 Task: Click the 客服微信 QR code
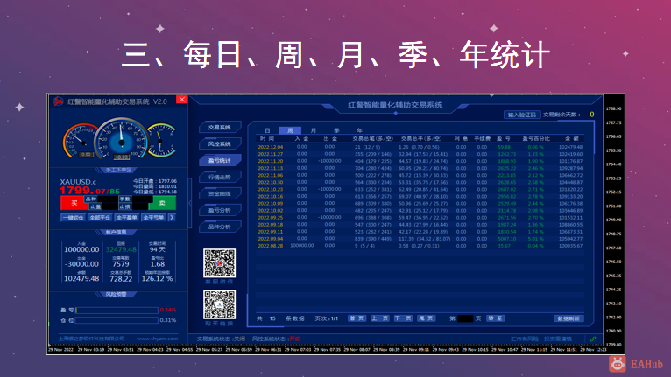pyautogui.click(x=220, y=263)
